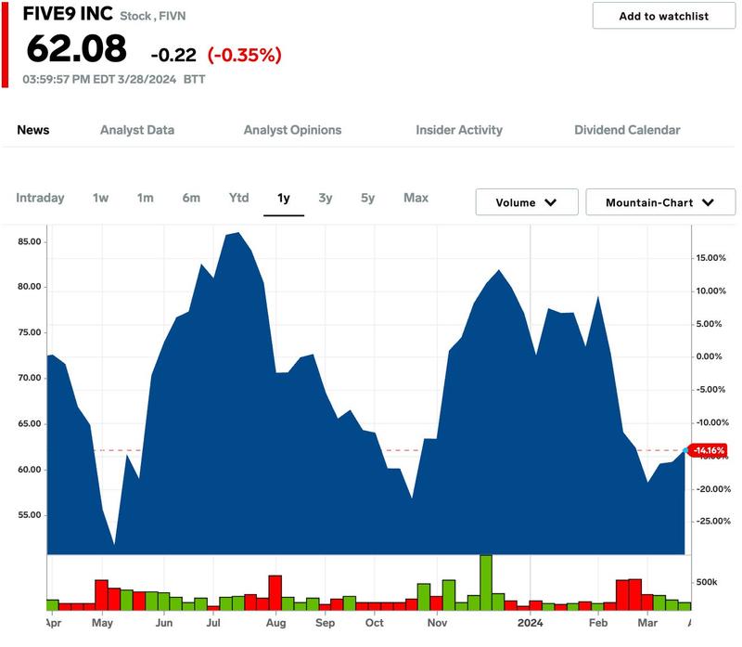Expand the Mountain-Chart type dropdown
742x647 pixels.
660,202
